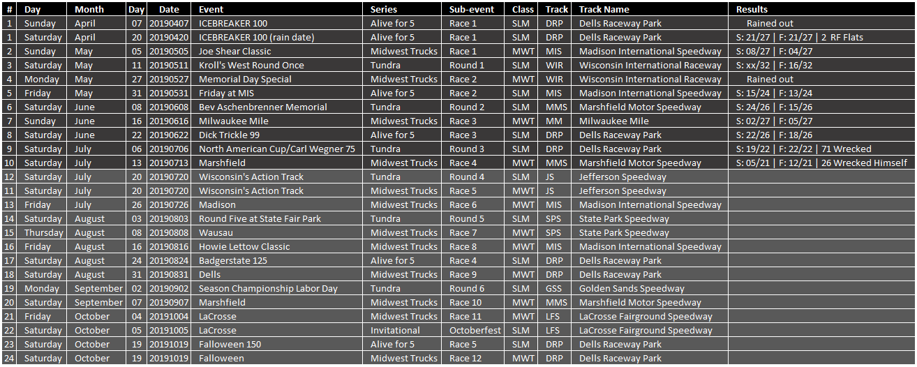Select the Date column header
Image resolution: width=917 pixels, height=367 pixels.
point(170,9)
